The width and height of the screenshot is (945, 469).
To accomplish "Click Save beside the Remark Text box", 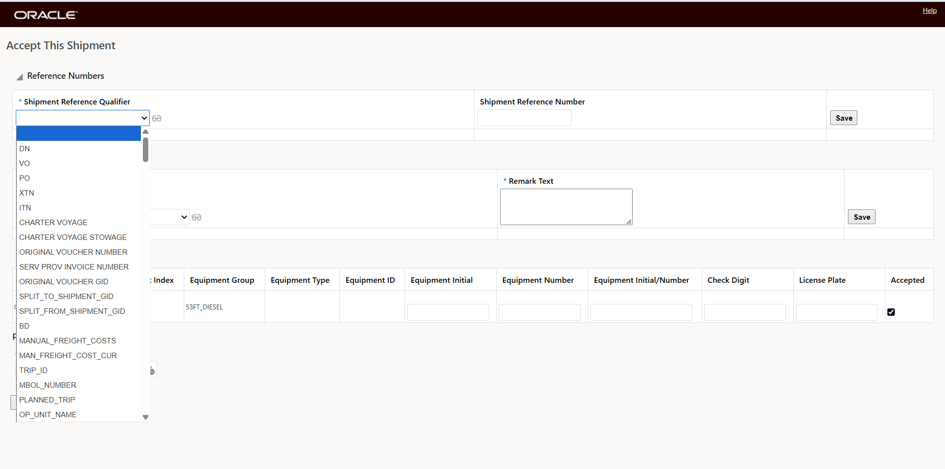I will point(861,217).
